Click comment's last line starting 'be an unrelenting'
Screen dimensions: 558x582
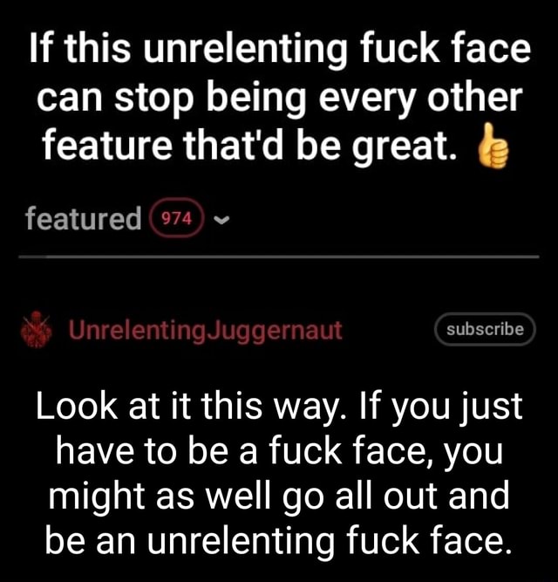[x=279, y=541]
